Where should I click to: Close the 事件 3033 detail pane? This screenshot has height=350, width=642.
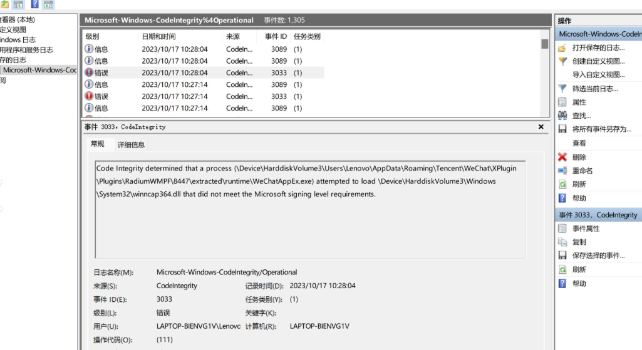point(541,127)
